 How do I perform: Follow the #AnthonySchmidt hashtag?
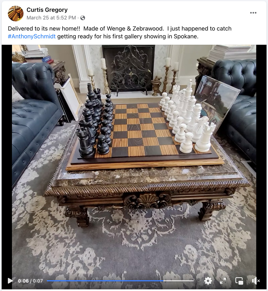click(32, 36)
